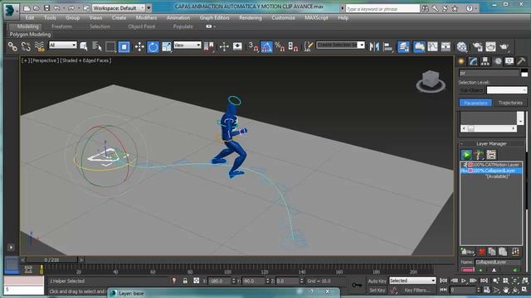
Task: Open the selection filter All dropdown
Action: pyautogui.click(x=63, y=45)
